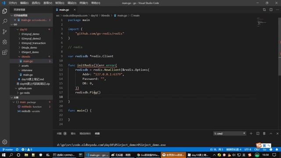This screenshot has height=158, width=281.
Task: Click the 06redis breadcrumb segment
Action: (105, 16)
